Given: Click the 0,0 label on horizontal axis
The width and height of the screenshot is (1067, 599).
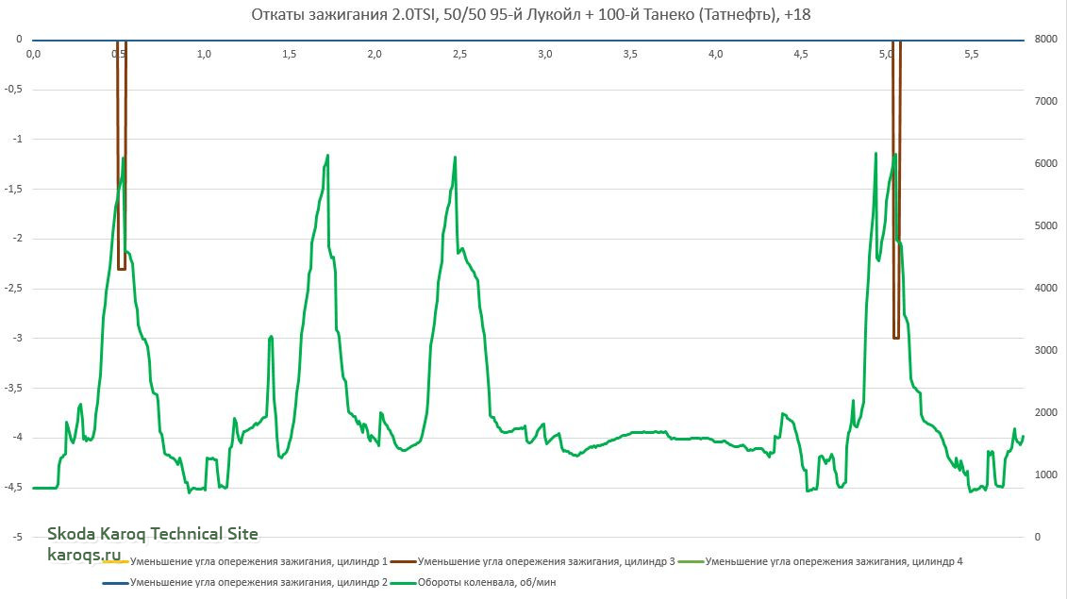Looking at the screenshot, I should tap(33, 55).
